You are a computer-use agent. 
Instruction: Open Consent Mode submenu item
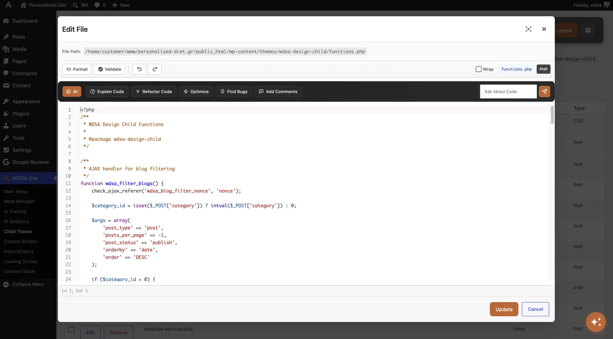click(x=20, y=272)
